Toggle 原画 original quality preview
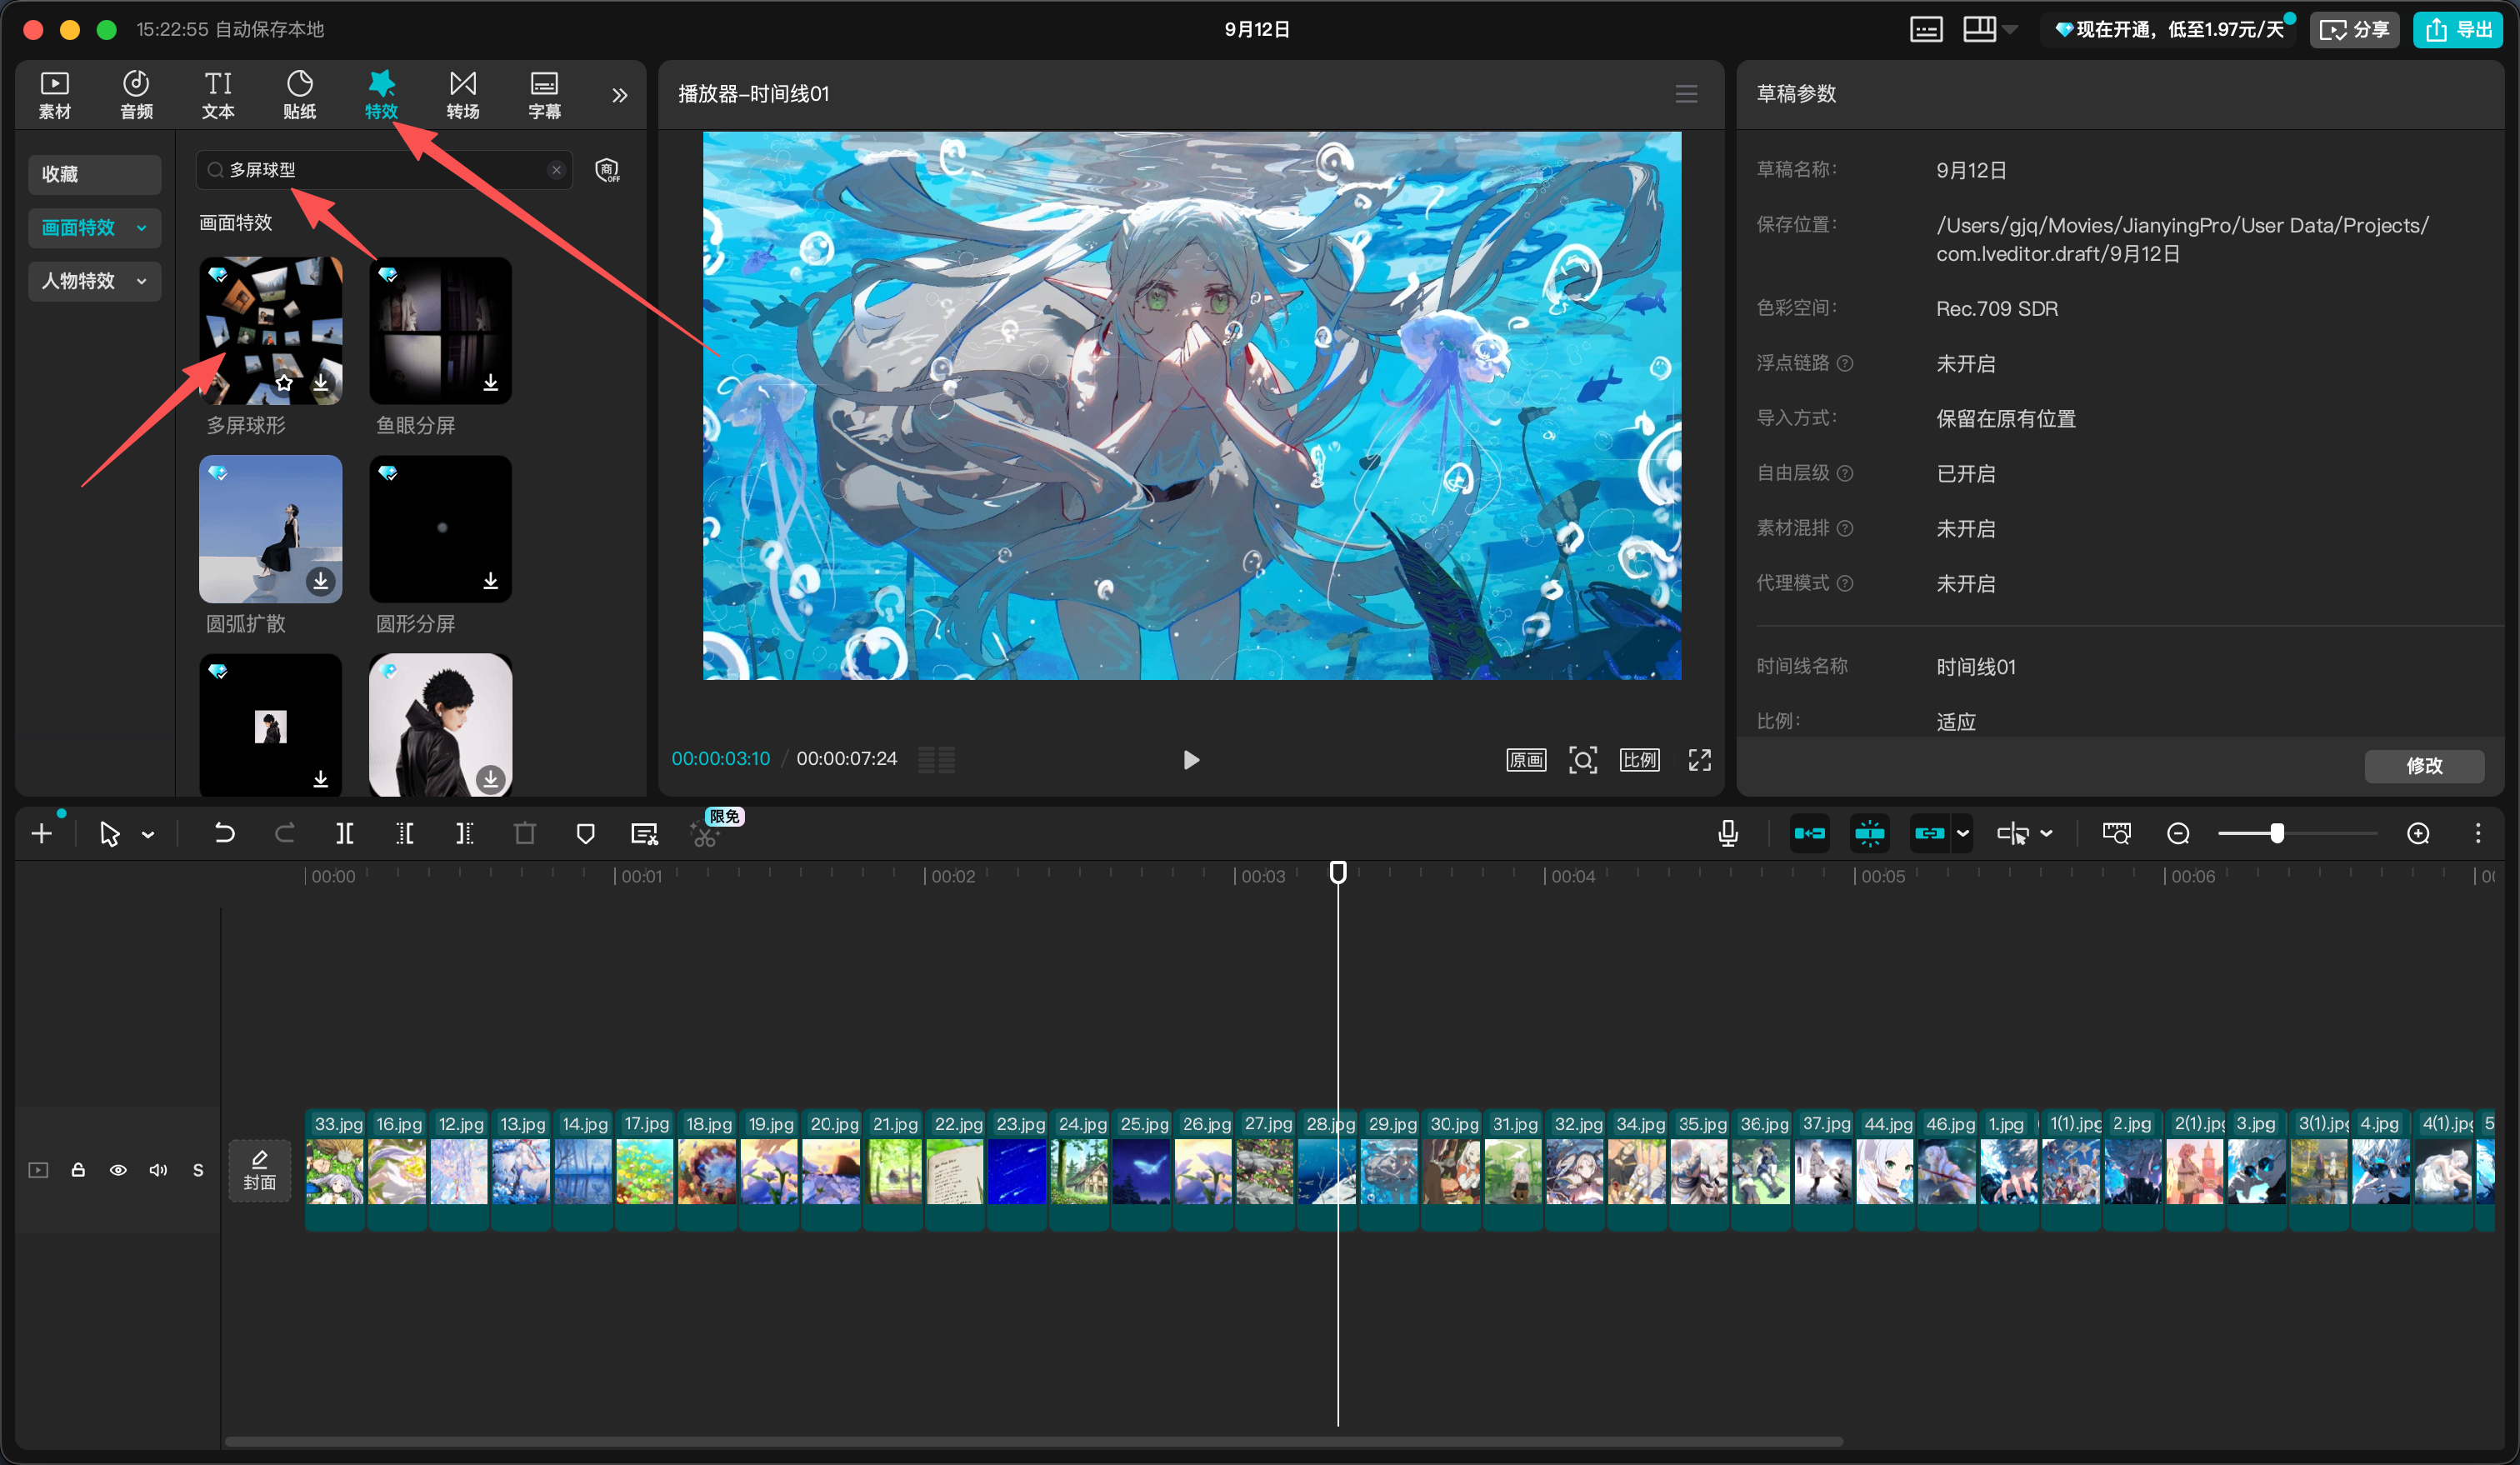Viewport: 2520px width, 1465px height. pos(1526,760)
